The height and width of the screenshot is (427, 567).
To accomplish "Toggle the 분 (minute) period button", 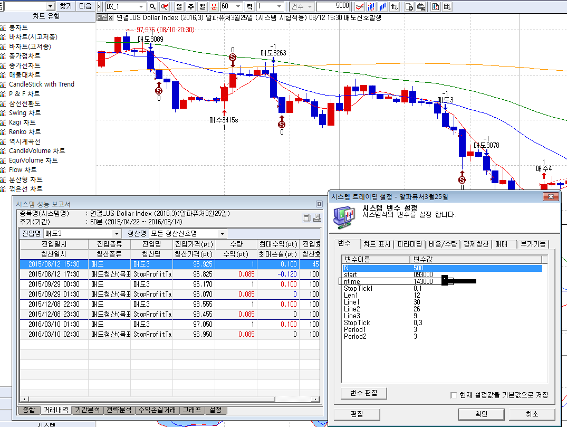I will pyautogui.click(x=214, y=6).
